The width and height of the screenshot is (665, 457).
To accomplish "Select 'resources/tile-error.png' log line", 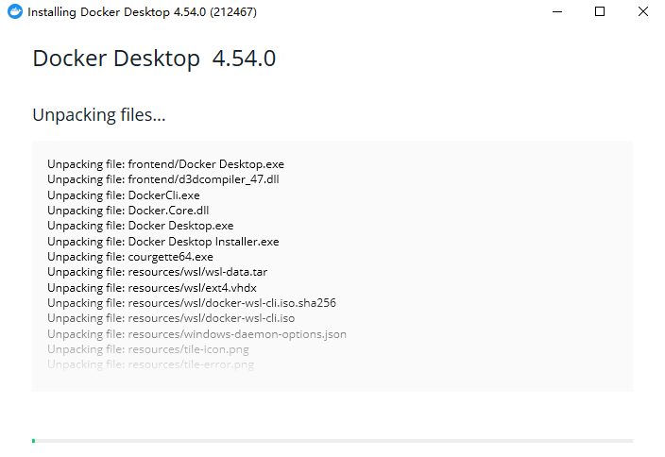I will (x=150, y=364).
